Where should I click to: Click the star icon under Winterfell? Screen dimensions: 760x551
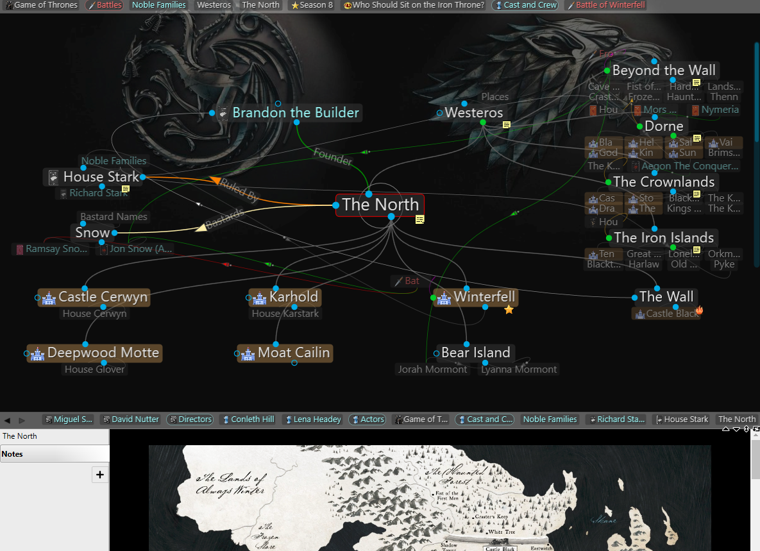pyautogui.click(x=509, y=310)
